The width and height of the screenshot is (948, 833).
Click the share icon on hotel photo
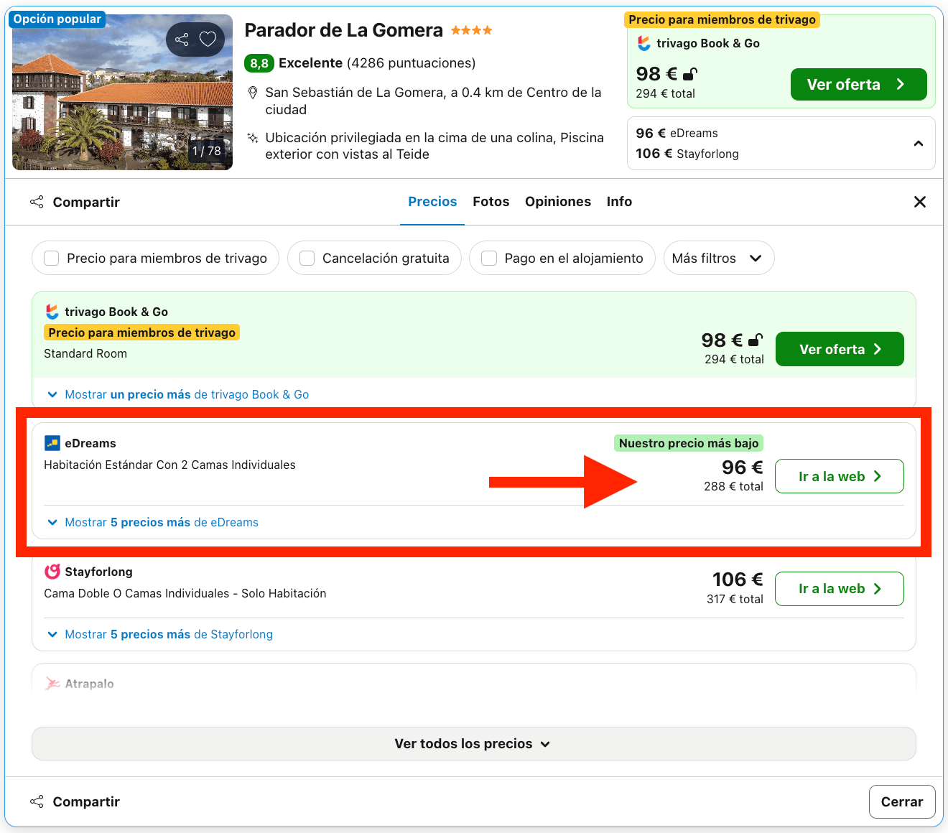(x=182, y=39)
